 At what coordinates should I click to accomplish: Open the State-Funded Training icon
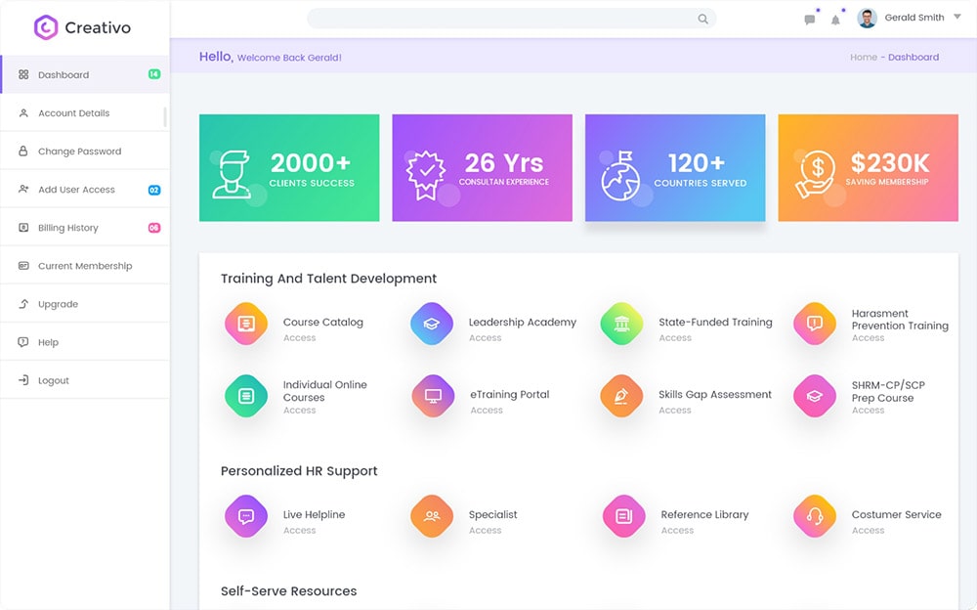pyautogui.click(x=621, y=324)
